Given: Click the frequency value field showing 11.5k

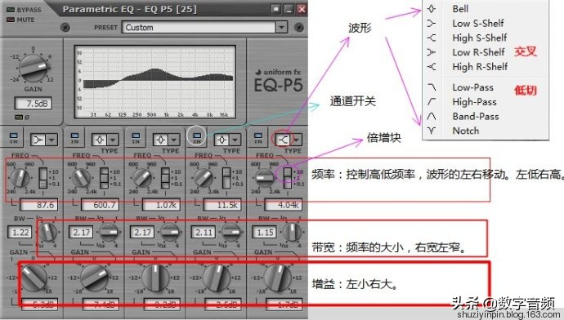Looking at the screenshot, I should point(222,205).
